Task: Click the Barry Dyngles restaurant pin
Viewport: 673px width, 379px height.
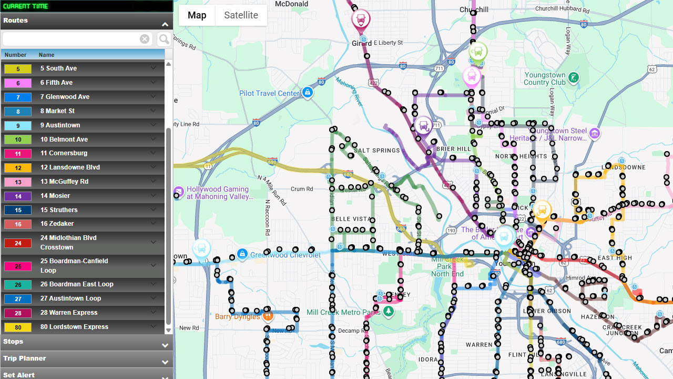Action: (x=268, y=316)
